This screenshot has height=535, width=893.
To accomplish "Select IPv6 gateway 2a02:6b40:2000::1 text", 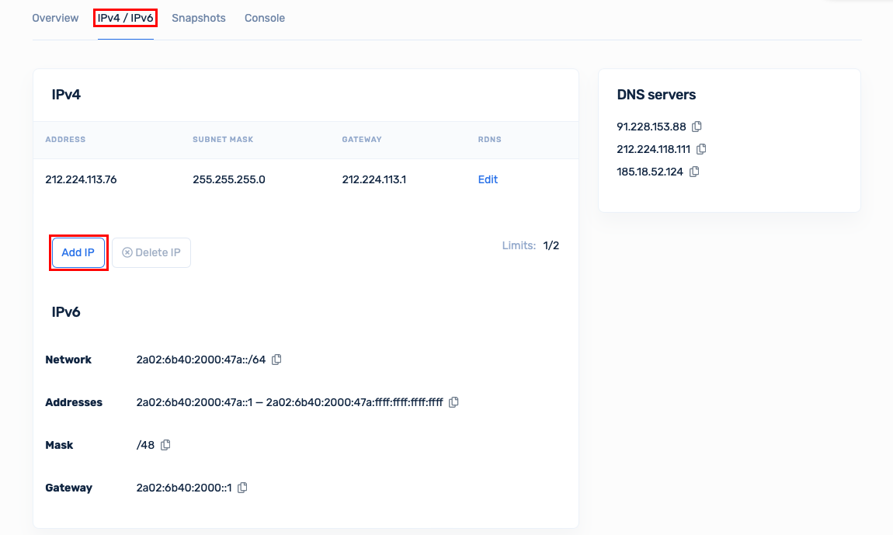I will pyautogui.click(x=184, y=488).
